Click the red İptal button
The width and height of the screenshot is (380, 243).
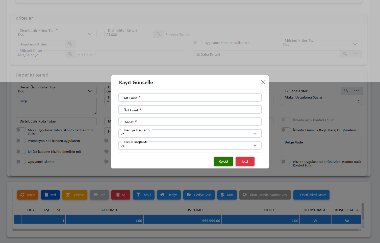[245, 161]
